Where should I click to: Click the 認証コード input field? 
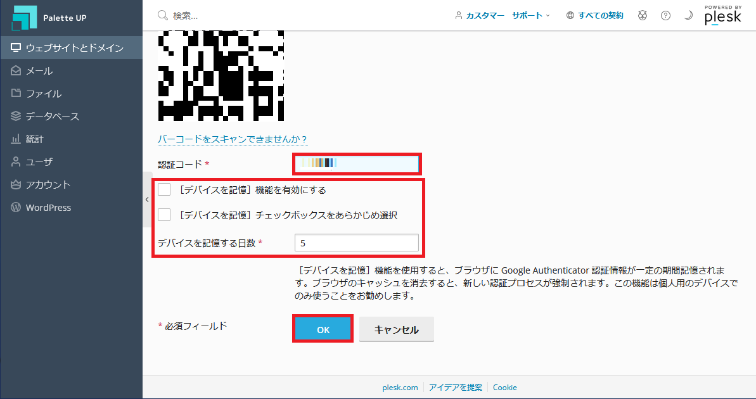click(x=357, y=164)
